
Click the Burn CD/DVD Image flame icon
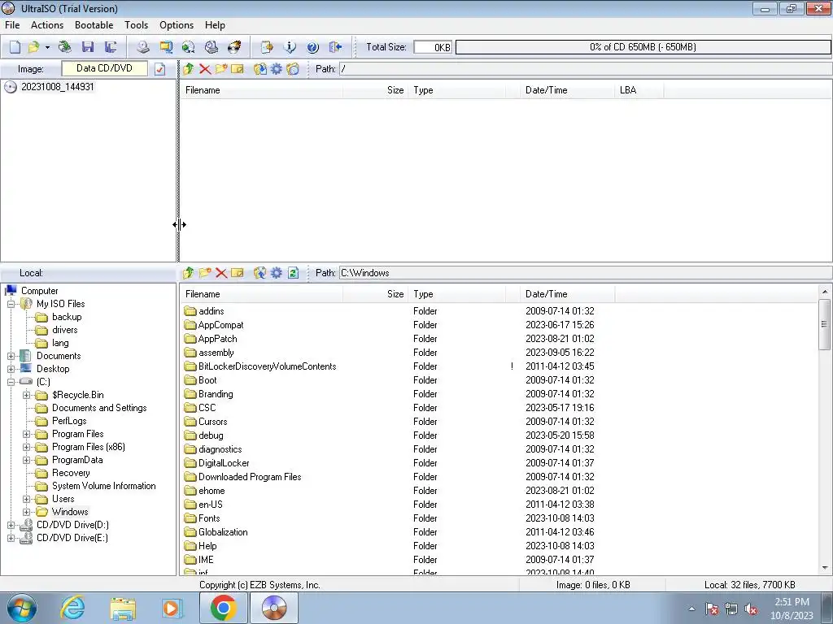click(234, 47)
